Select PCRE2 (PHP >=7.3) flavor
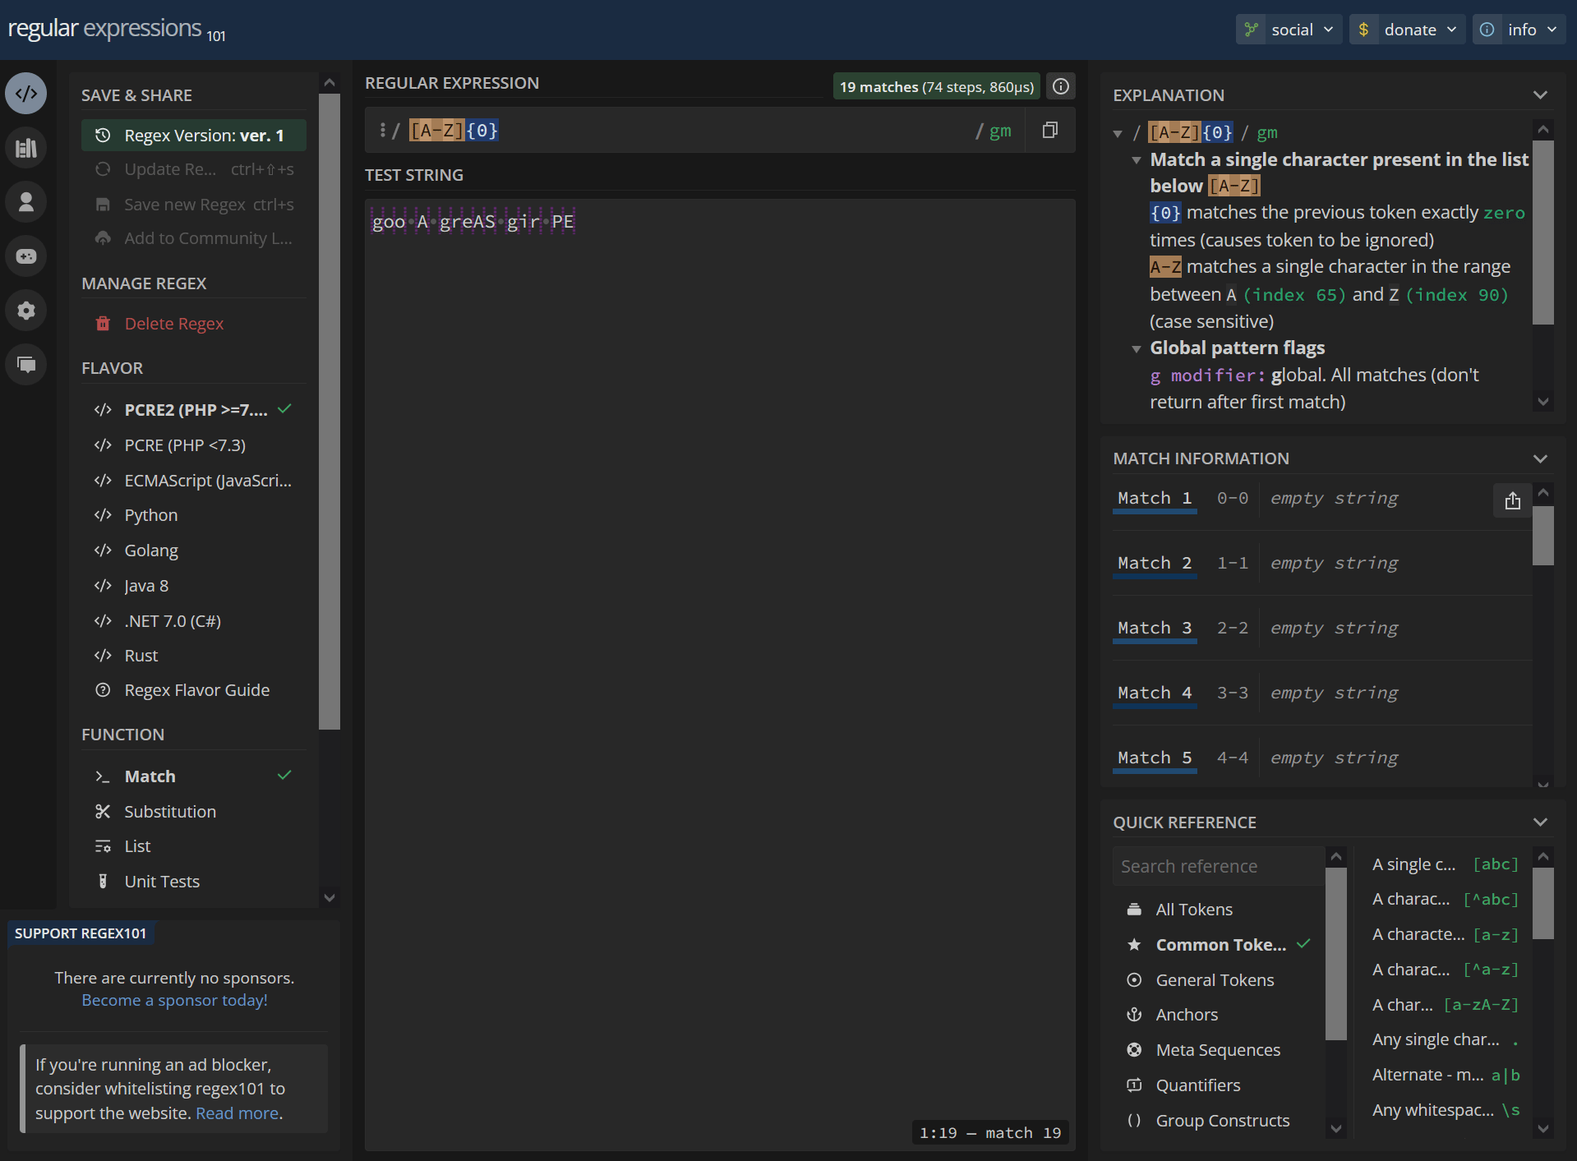Screen dimensions: 1577x1161 click(x=193, y=410)
